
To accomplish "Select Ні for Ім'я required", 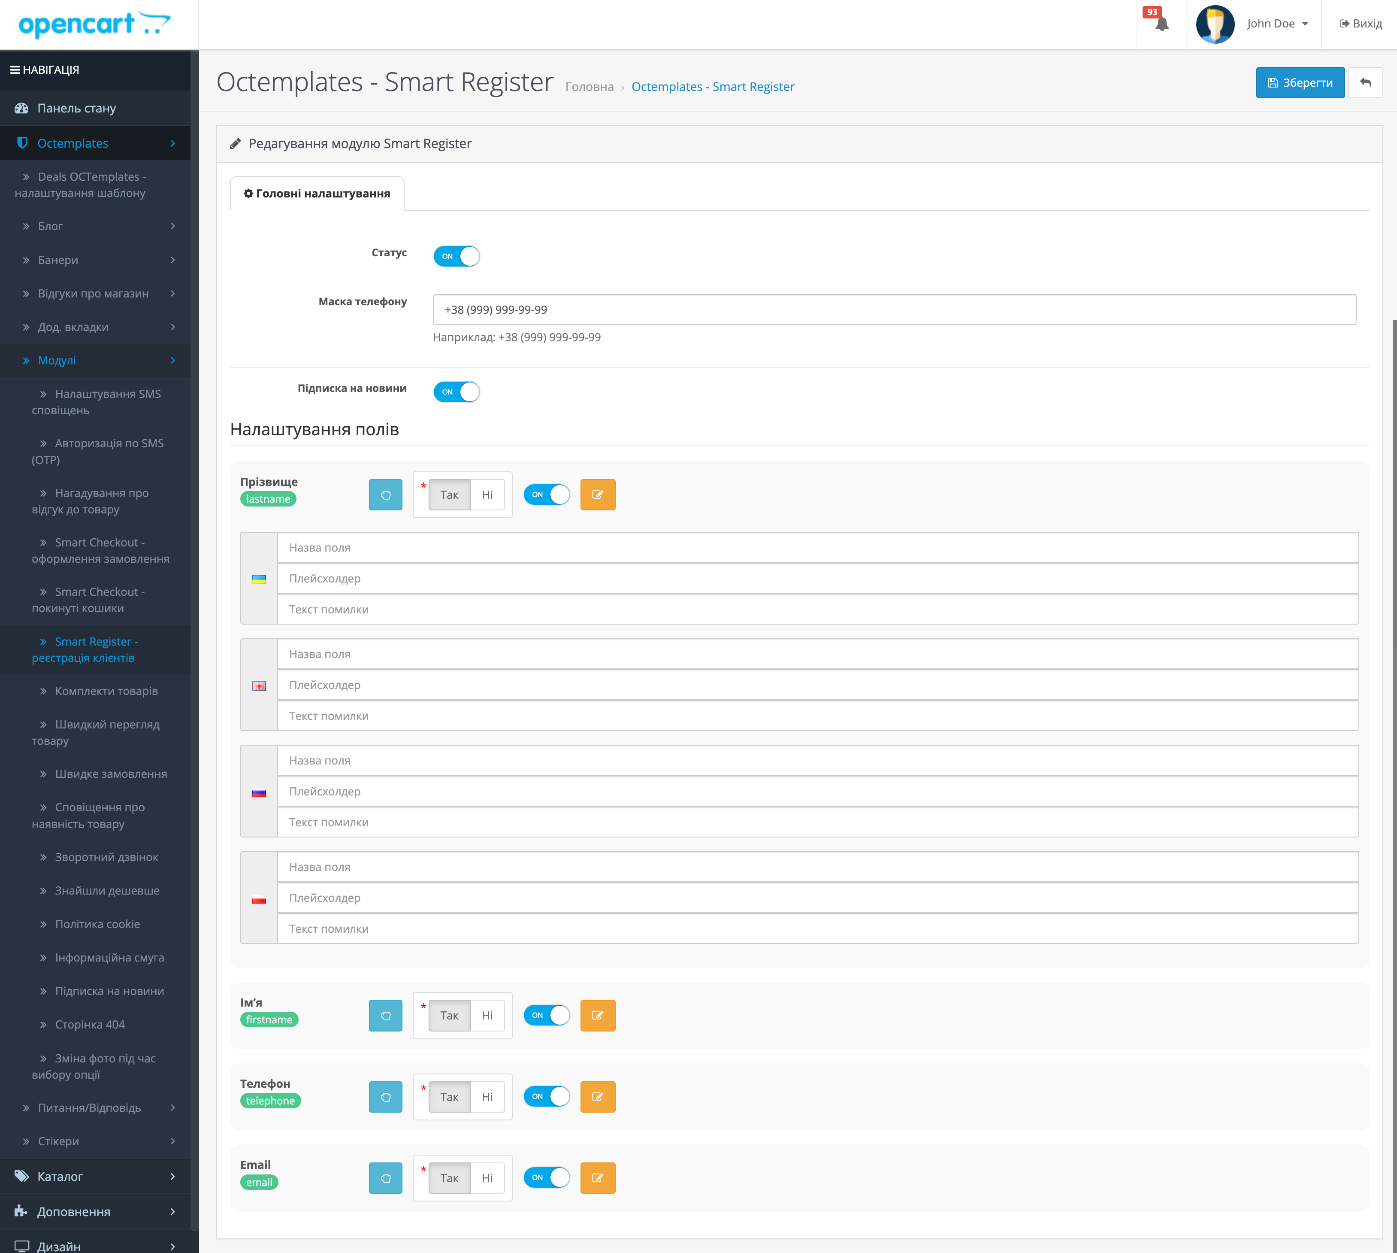I will (487, 1016).
